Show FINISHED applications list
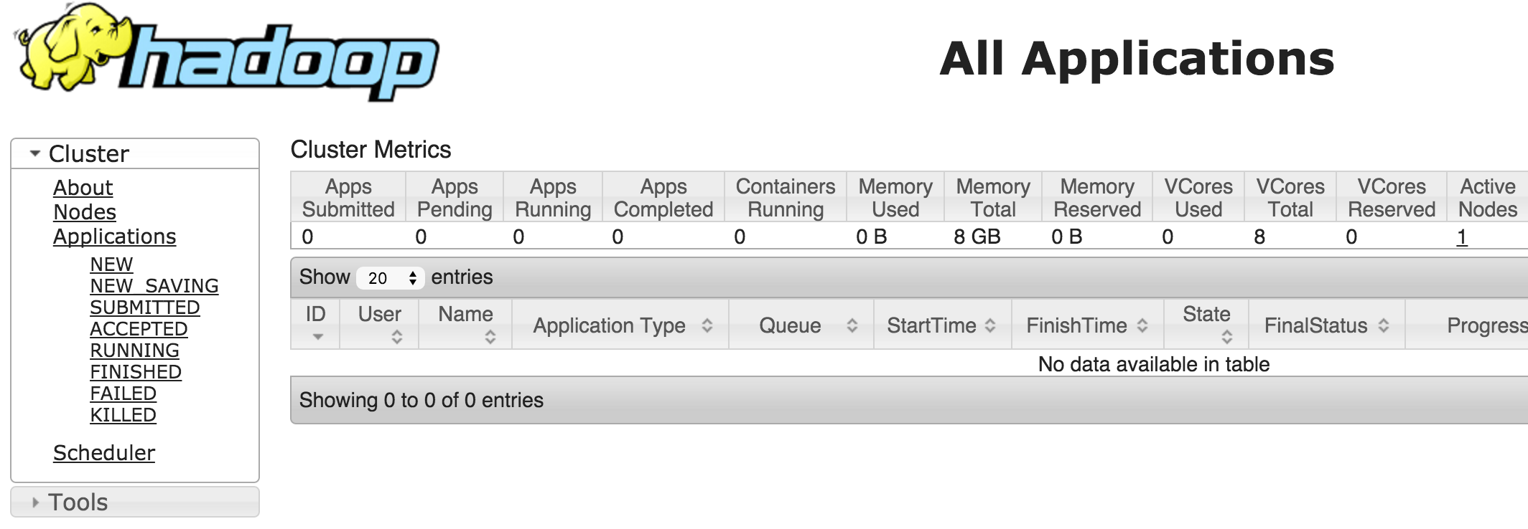The image size is (1528, 529). pyautogui.click(x=136, y=372)
